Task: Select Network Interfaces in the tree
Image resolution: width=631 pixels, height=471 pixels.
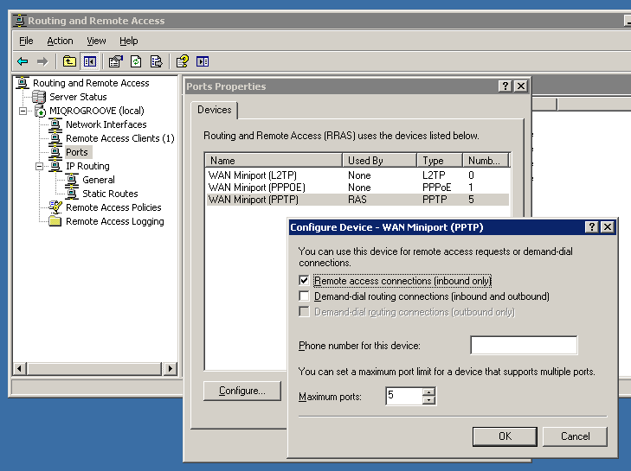Action: pyautogui.click(x=106, y=124)
